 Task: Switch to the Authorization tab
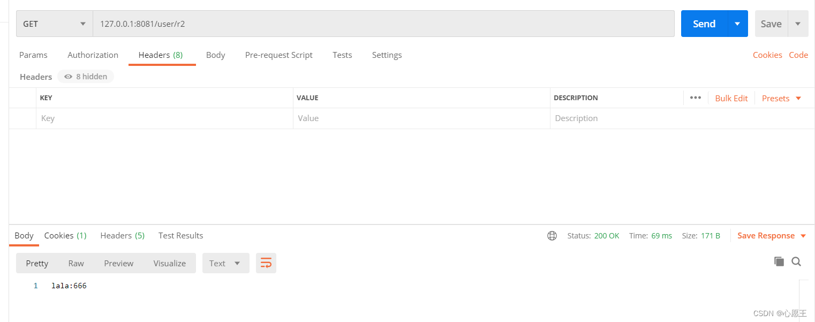pos(93,55)
